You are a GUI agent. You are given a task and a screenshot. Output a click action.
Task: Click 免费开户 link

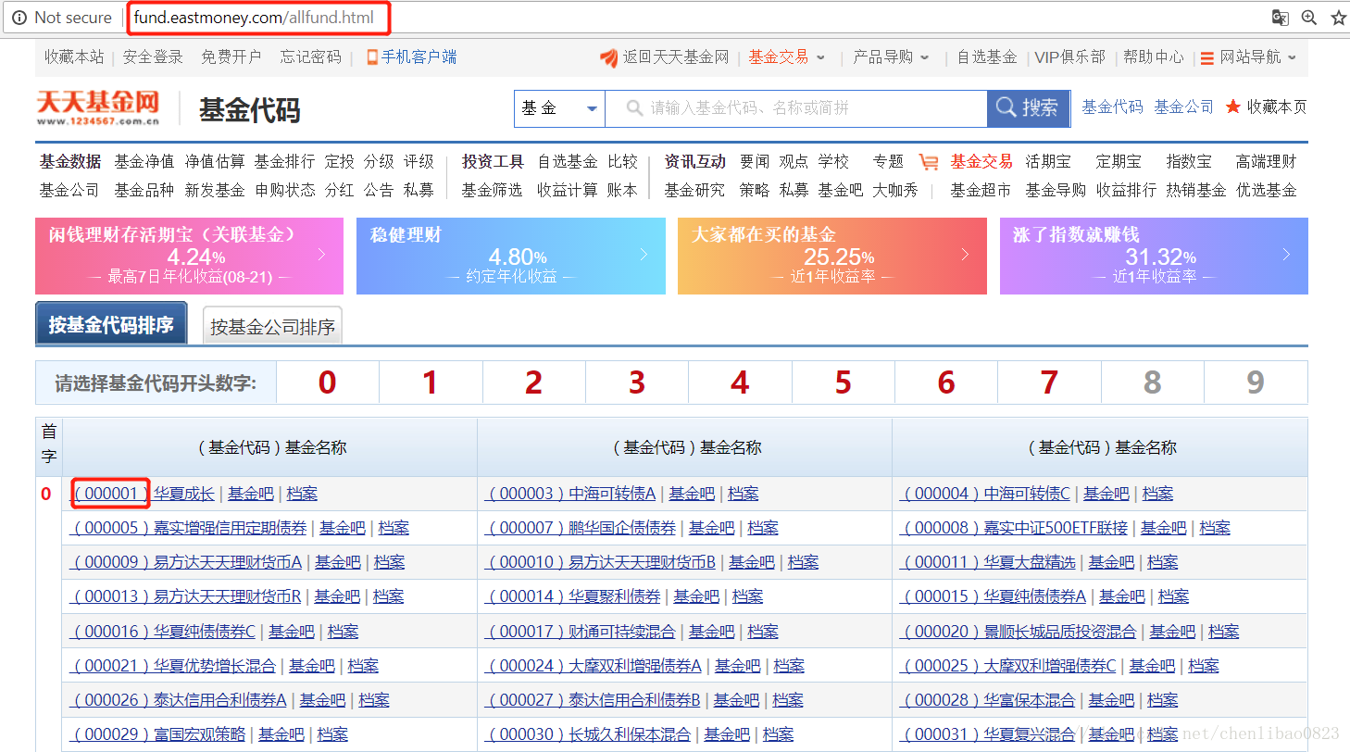pyautogui.click(x=231, y=57)
